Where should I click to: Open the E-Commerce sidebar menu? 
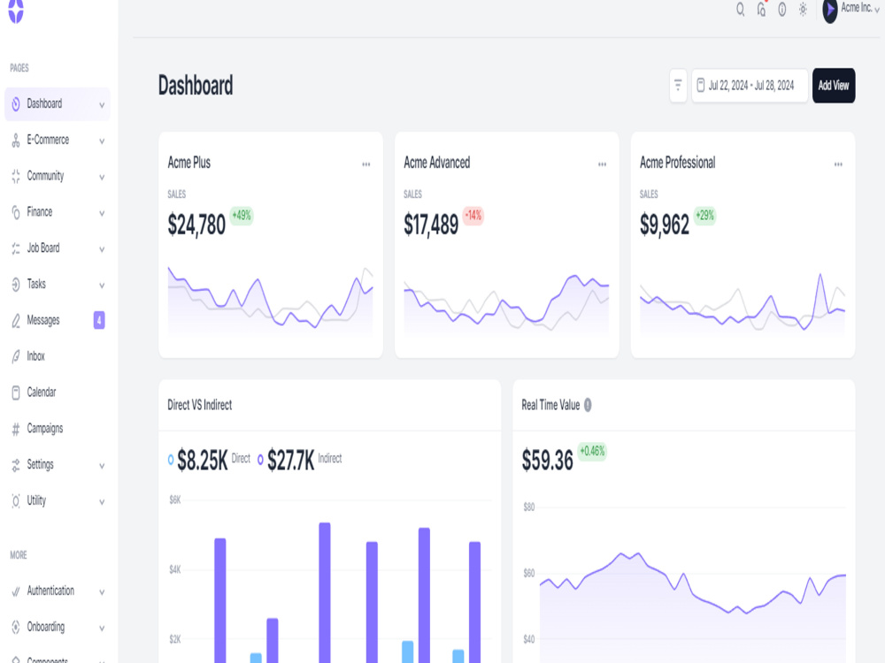tap(58, 140)
